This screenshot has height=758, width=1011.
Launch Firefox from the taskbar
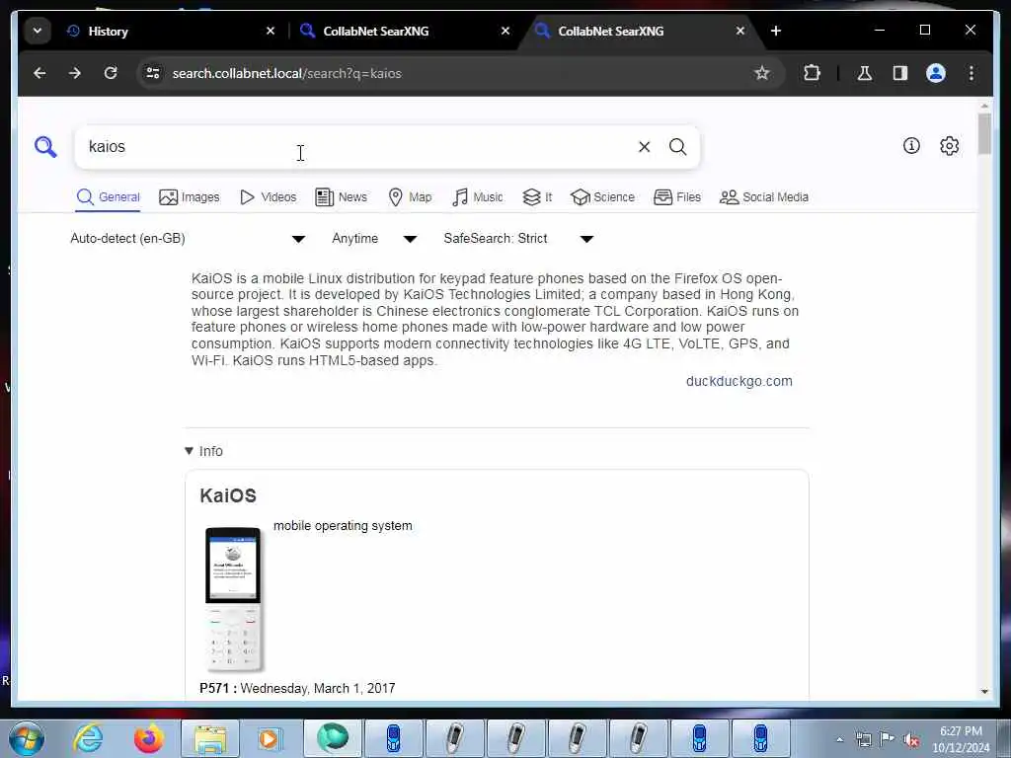tap(148, 738)
